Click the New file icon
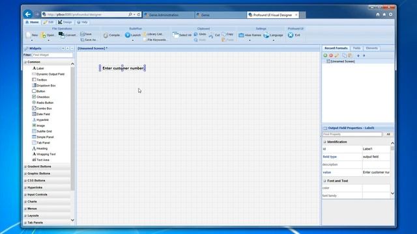 pyautogui.click(x=29, y=35)
